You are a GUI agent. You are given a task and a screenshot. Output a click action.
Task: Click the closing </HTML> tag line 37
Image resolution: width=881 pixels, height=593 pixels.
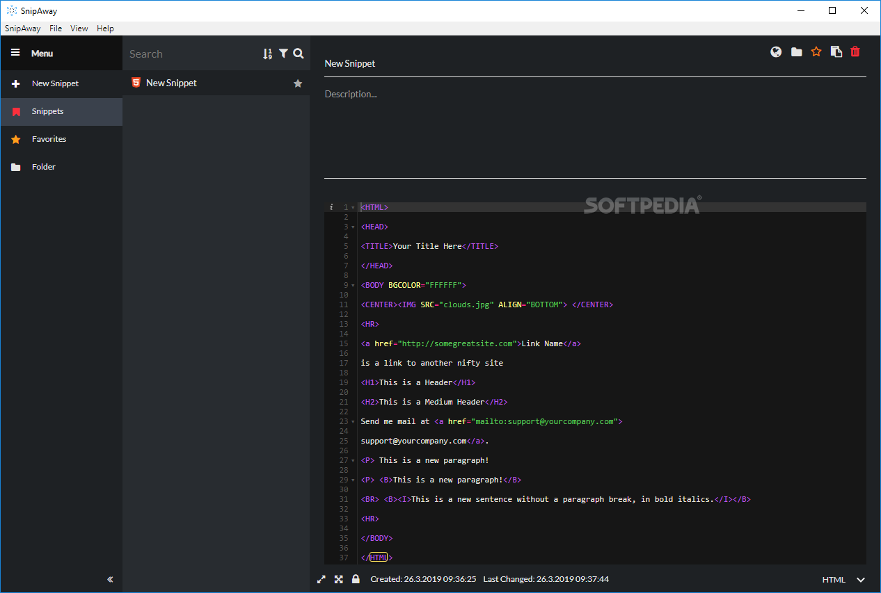376,558
